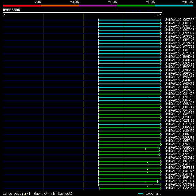Click the cyan ~100% identity legend segment
The image size is (196, 196).
click(x=174, y=6)
